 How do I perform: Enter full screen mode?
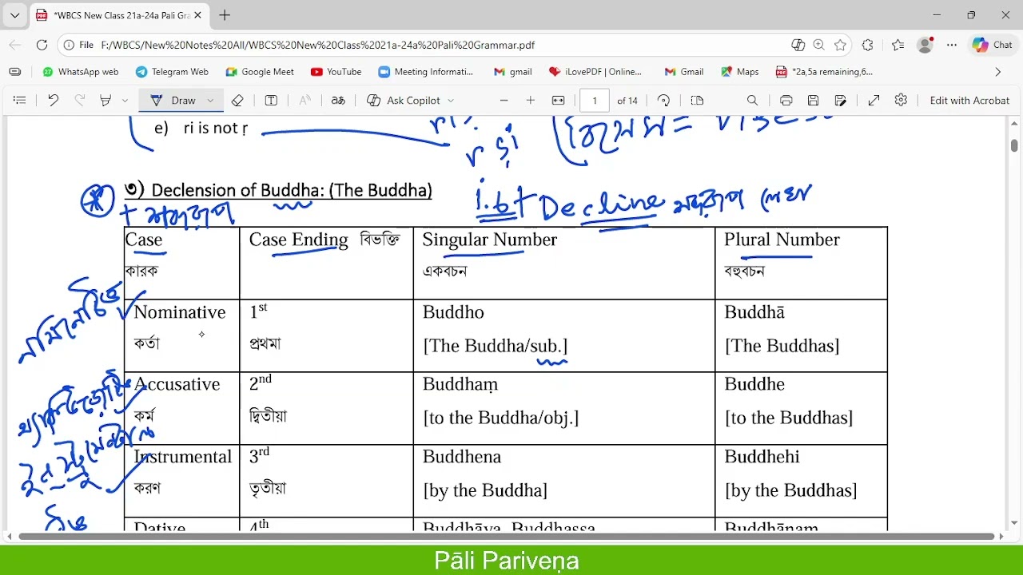click(874, 101)
